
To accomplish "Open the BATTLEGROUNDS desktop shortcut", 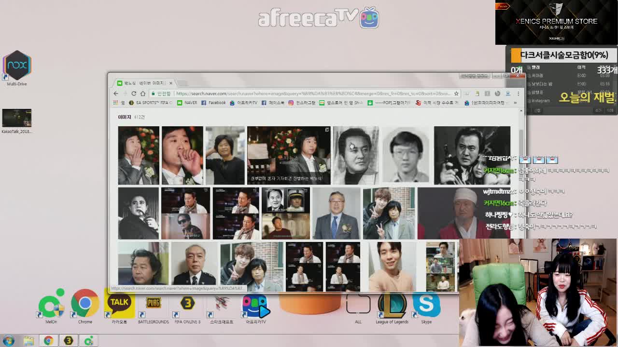I will pos(153,305).
